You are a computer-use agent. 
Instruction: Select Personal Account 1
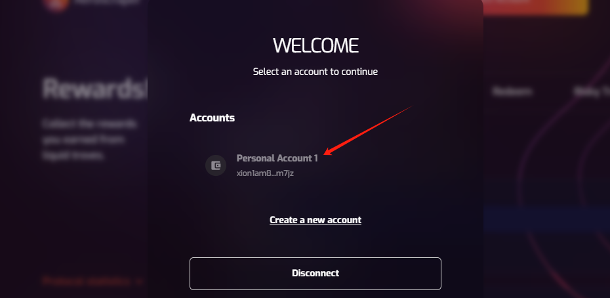pyautogui.click(x=277, y=158)
